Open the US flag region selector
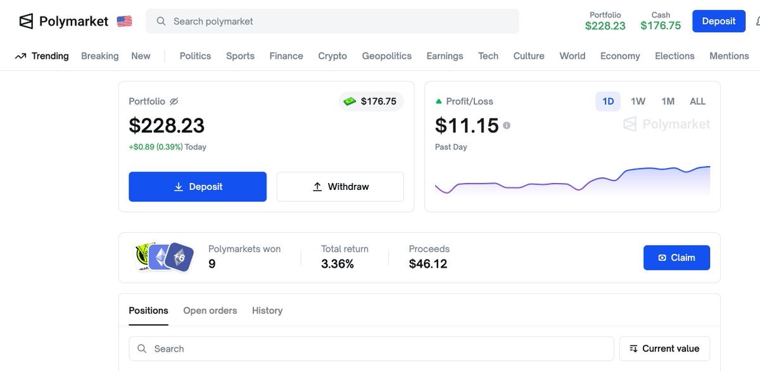Screen dimensions: 760x371 click(x=125, y=22)
